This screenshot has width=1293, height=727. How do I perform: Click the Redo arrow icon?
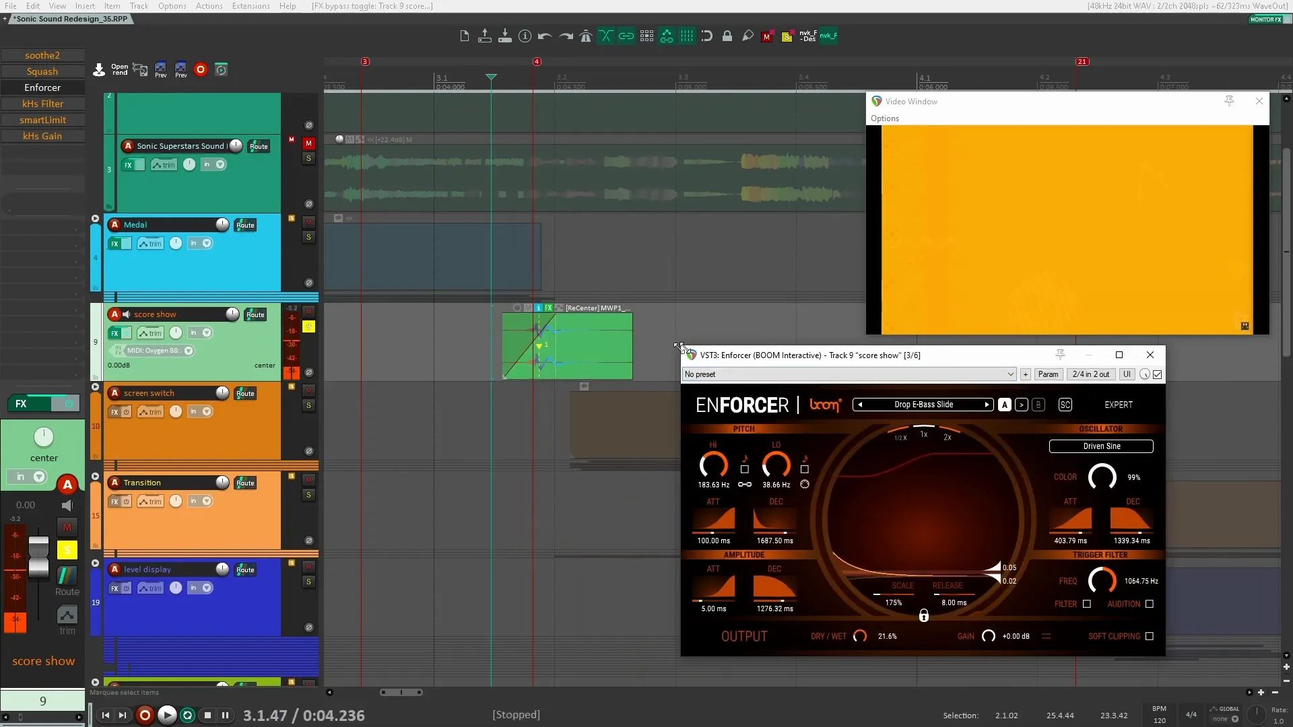(x=566, y=36)
